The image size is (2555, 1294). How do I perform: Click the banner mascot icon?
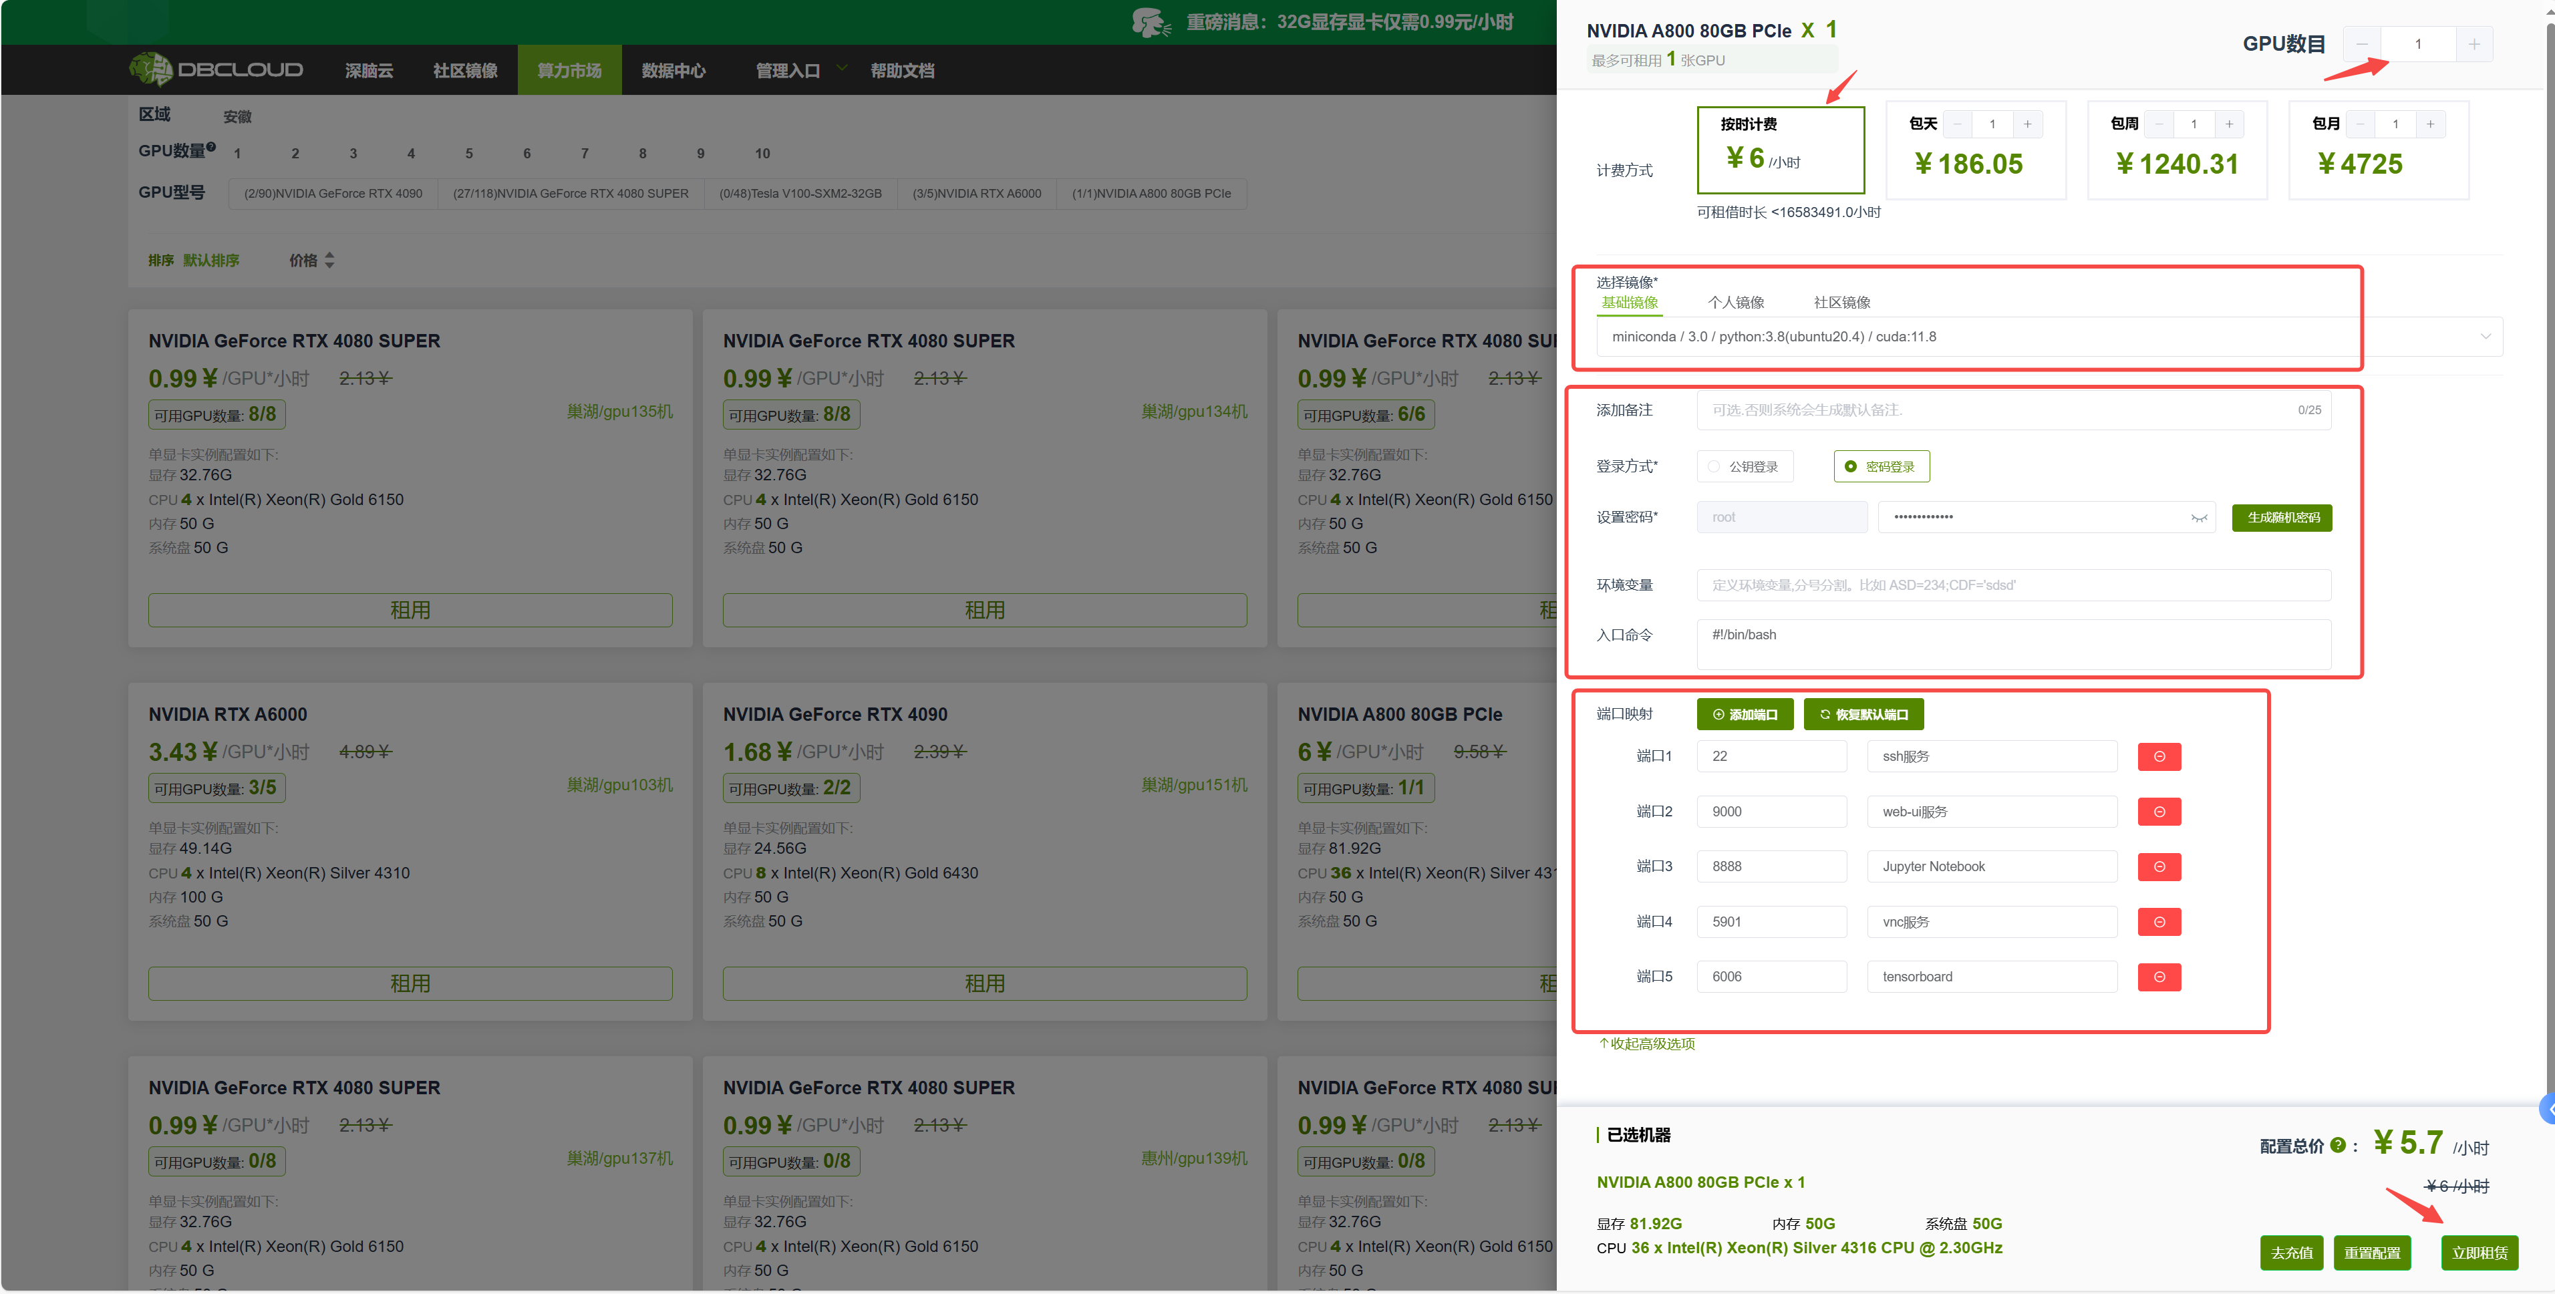(1151, 22)
